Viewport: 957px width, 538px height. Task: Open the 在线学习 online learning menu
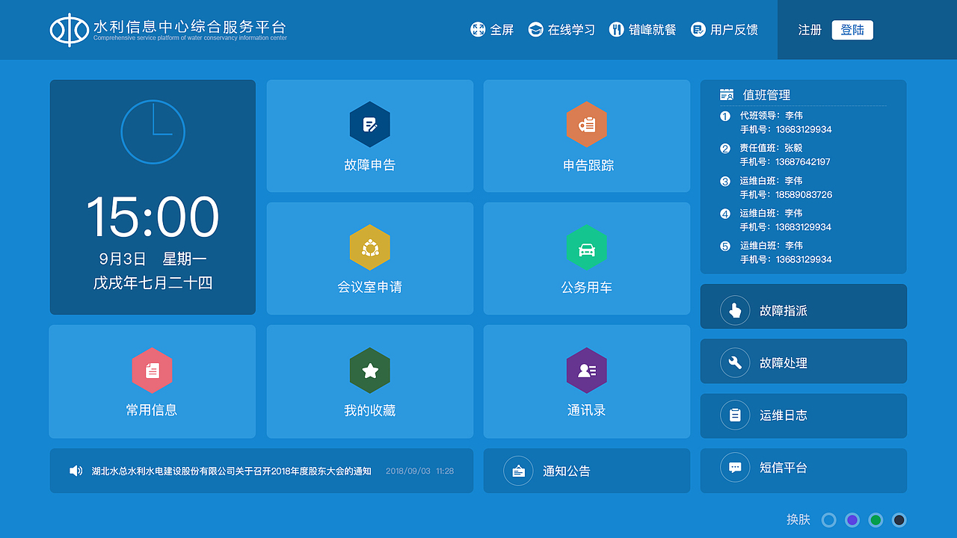click(x=561, y=30)
